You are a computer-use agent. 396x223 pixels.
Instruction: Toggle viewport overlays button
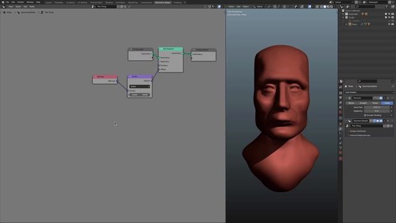coord(309,7)
